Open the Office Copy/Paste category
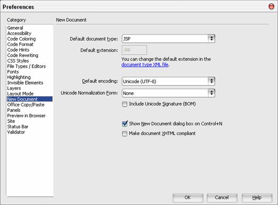This screenshot has width=278, height=205. pyautogui.click(x=26, y=105)
